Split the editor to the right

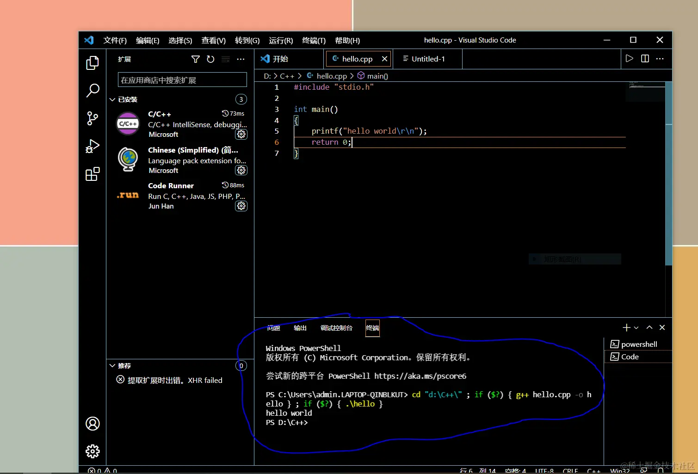[645, 59]
